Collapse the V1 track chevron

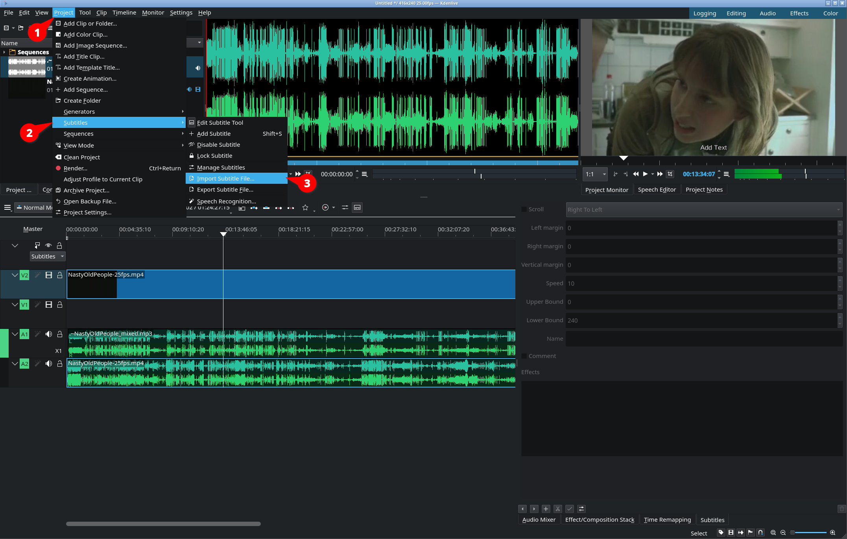tap(15, 305)
